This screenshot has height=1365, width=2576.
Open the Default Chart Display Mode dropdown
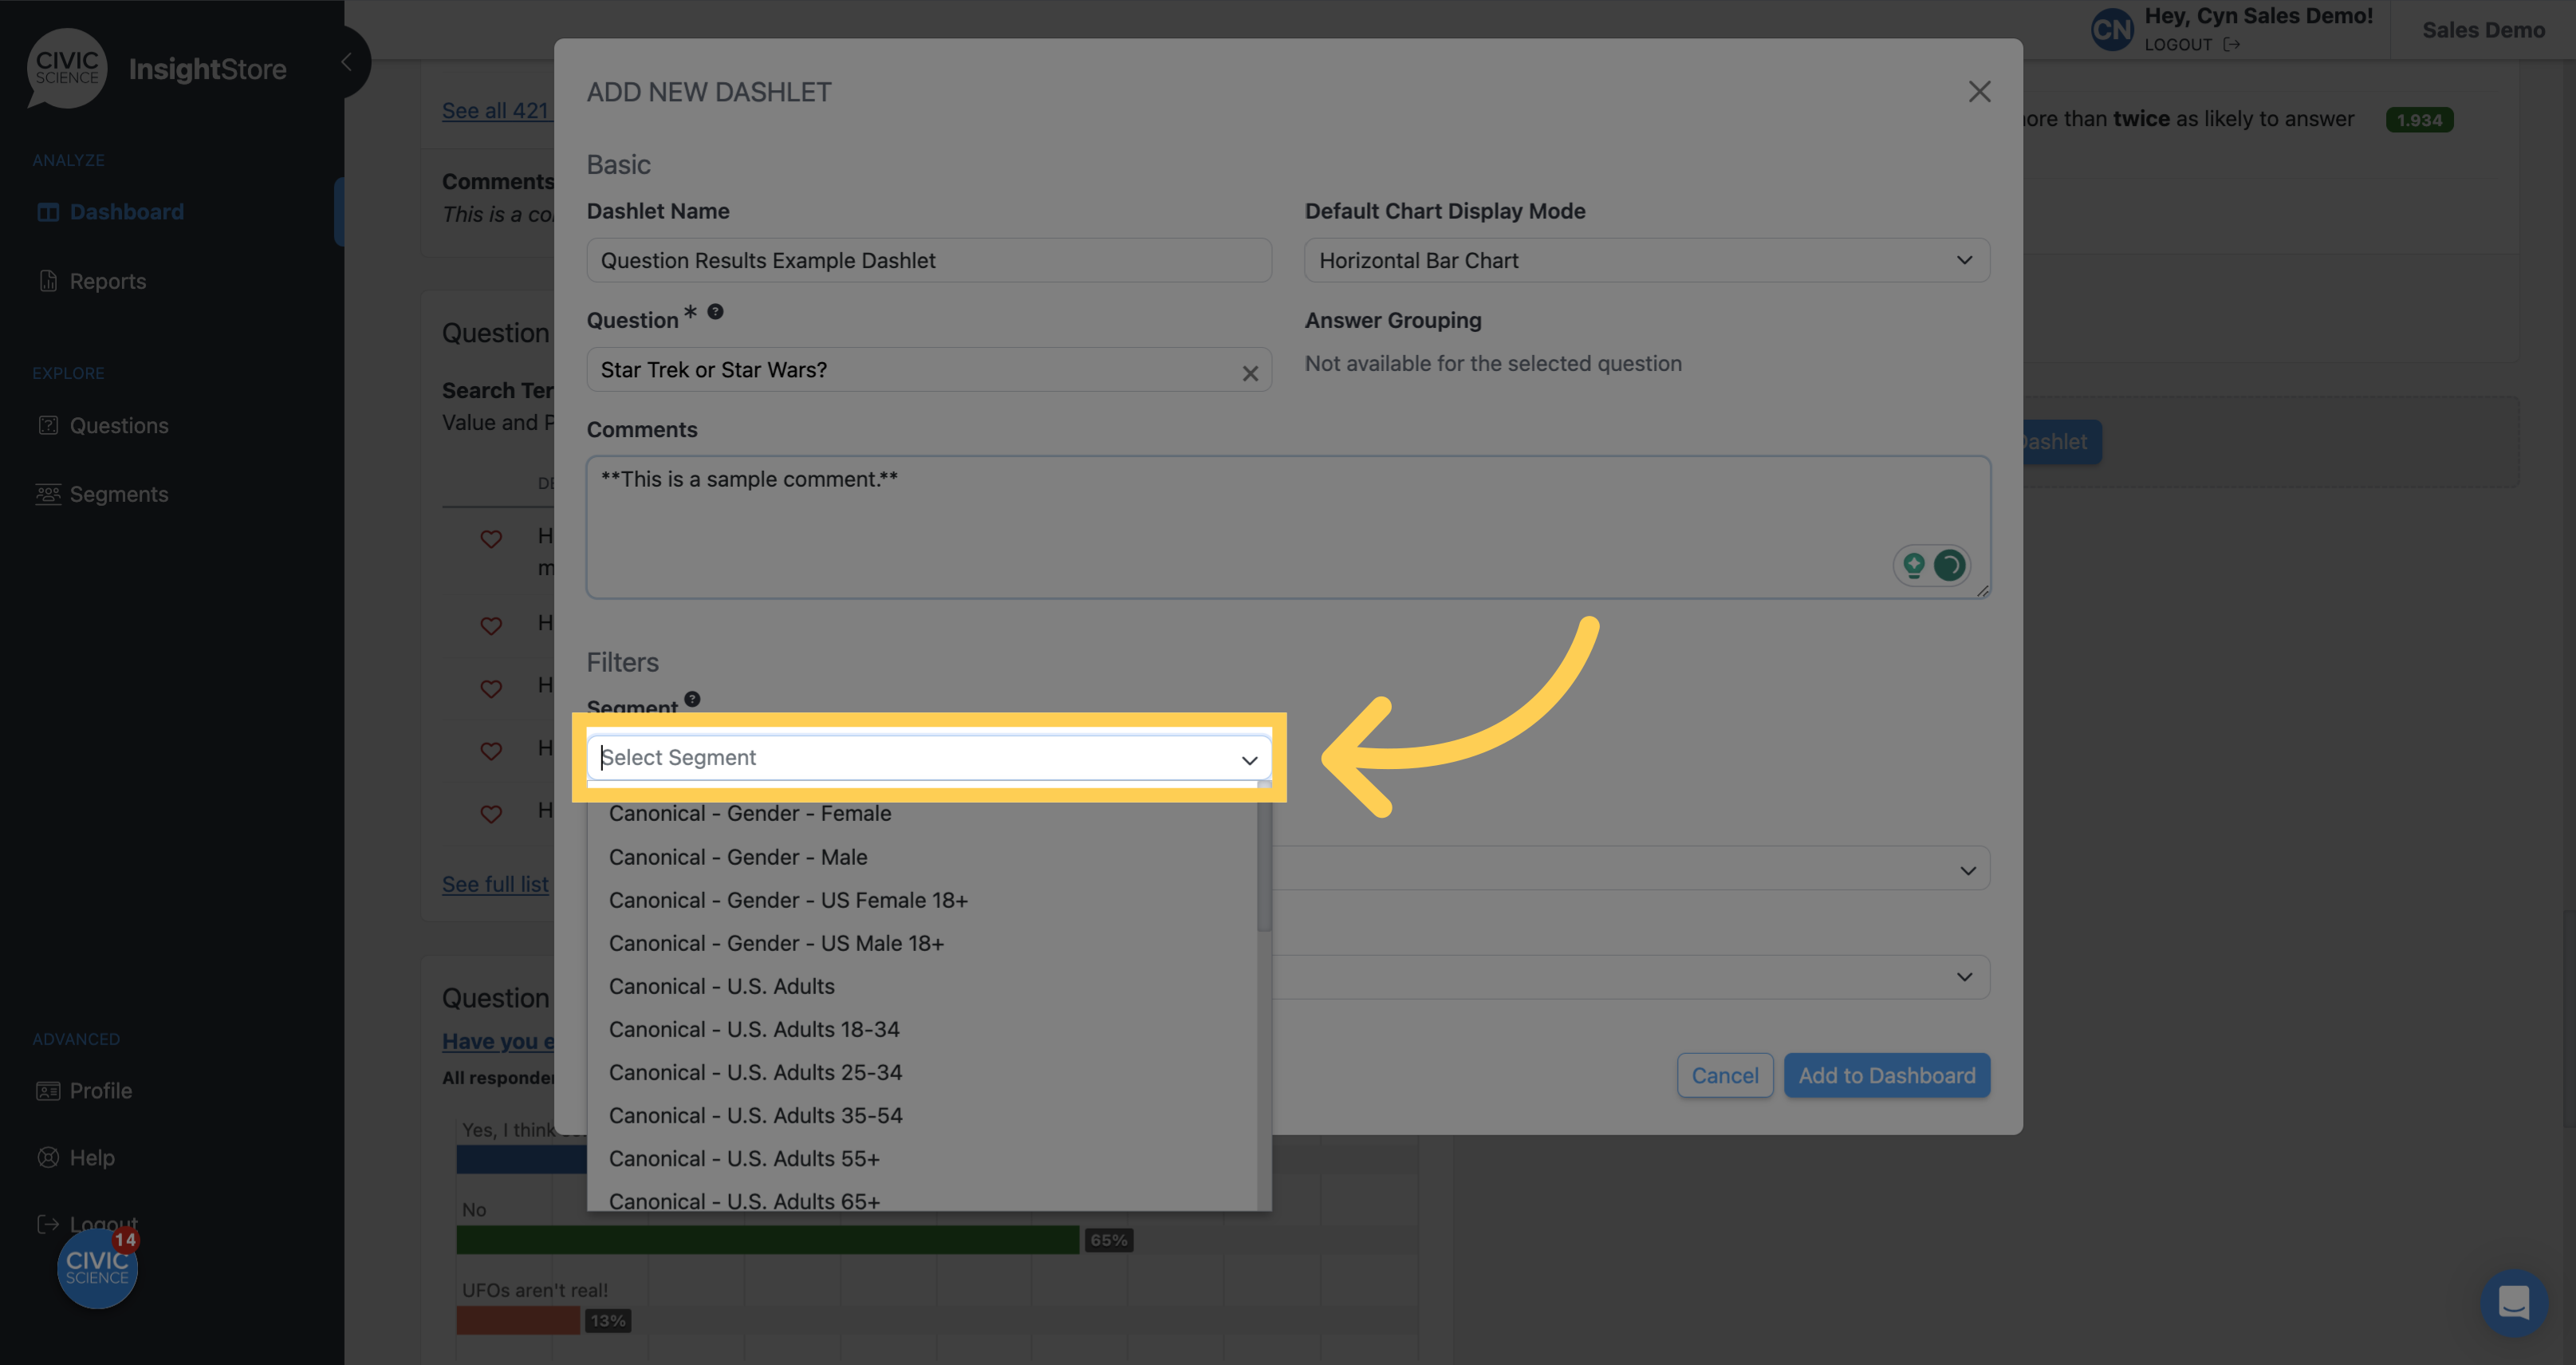[x=1645, y=260]
